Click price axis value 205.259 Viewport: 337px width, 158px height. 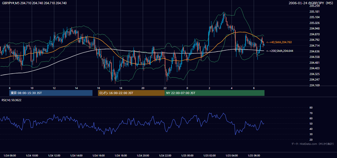tap(314, 6)
